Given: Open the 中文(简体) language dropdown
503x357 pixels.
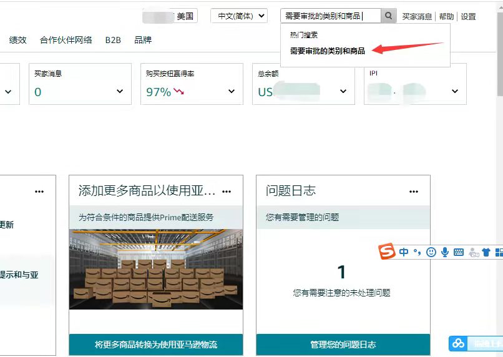Looking at the screenshot, I should point(239,16).
